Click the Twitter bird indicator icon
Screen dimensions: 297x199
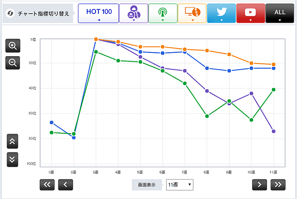coord(221,13)
